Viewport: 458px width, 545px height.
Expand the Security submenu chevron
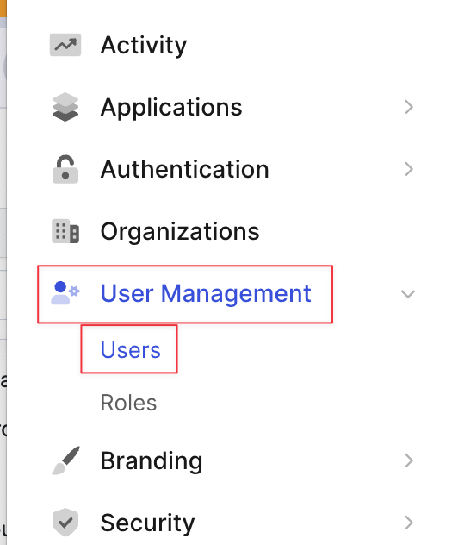click(x=409, y=523)
